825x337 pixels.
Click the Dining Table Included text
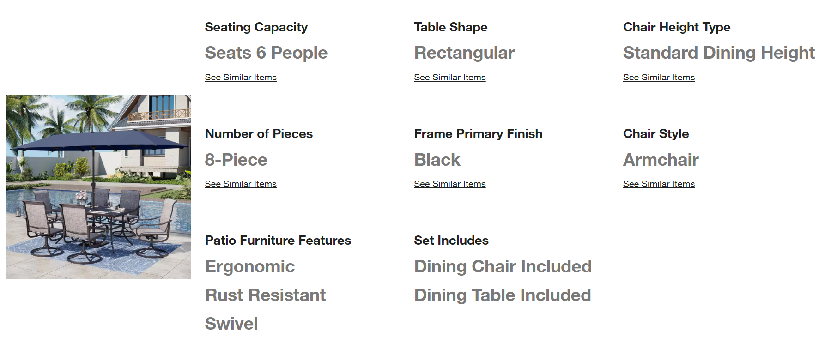pos(503,295)
